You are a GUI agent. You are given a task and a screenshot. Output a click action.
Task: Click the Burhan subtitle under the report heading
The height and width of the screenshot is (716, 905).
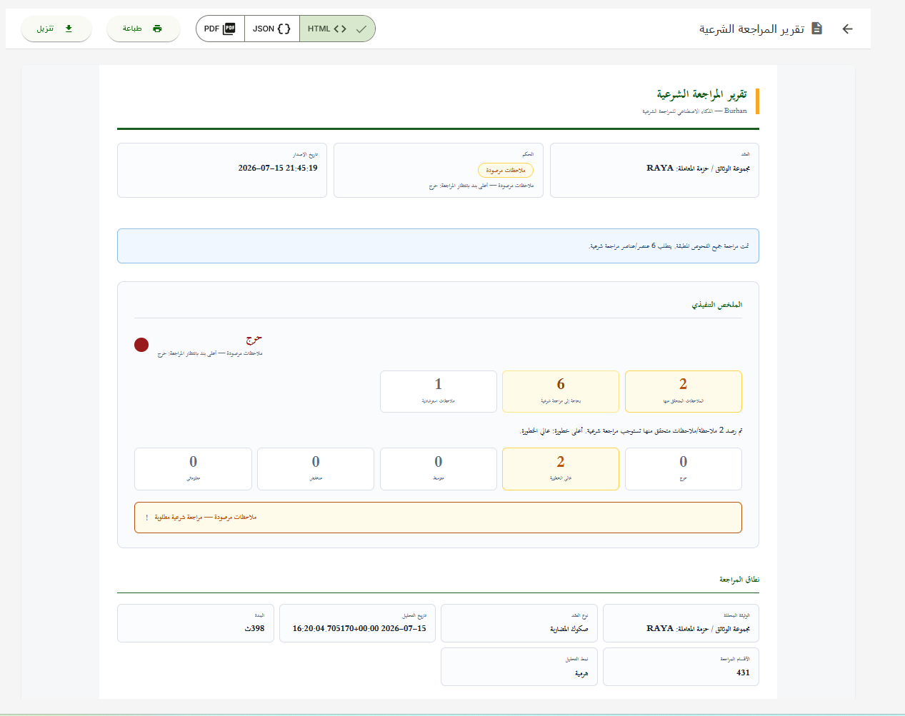(x=694, y=111)
